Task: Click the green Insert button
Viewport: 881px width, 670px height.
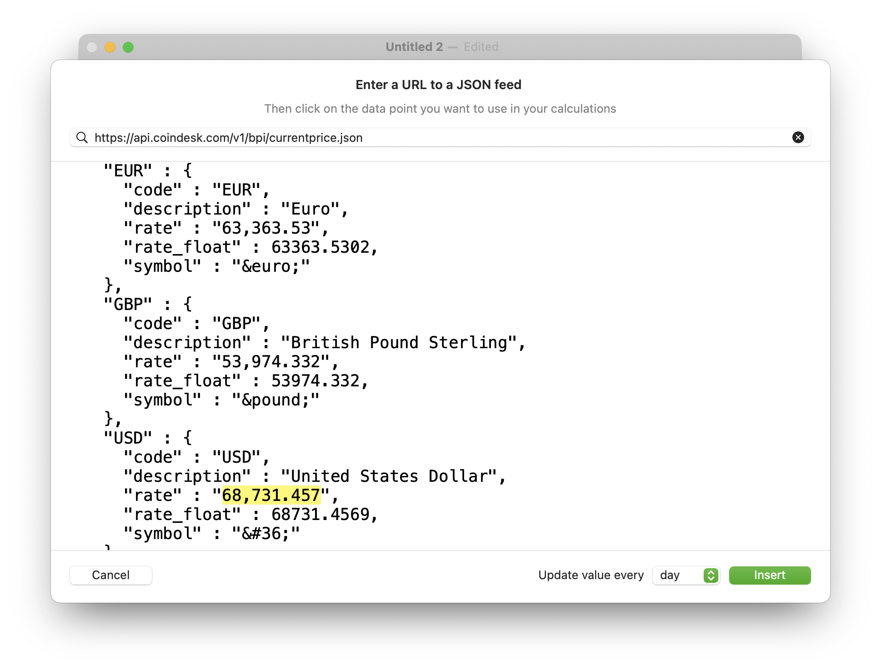Action: pos(769,575)
